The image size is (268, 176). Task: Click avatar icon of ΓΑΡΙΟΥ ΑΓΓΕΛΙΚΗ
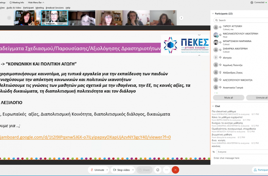[x=216, y=28]
